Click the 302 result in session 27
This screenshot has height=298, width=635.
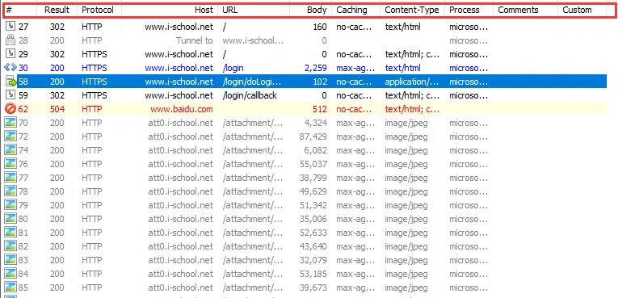pyautogui.click(x=57, y=27)
